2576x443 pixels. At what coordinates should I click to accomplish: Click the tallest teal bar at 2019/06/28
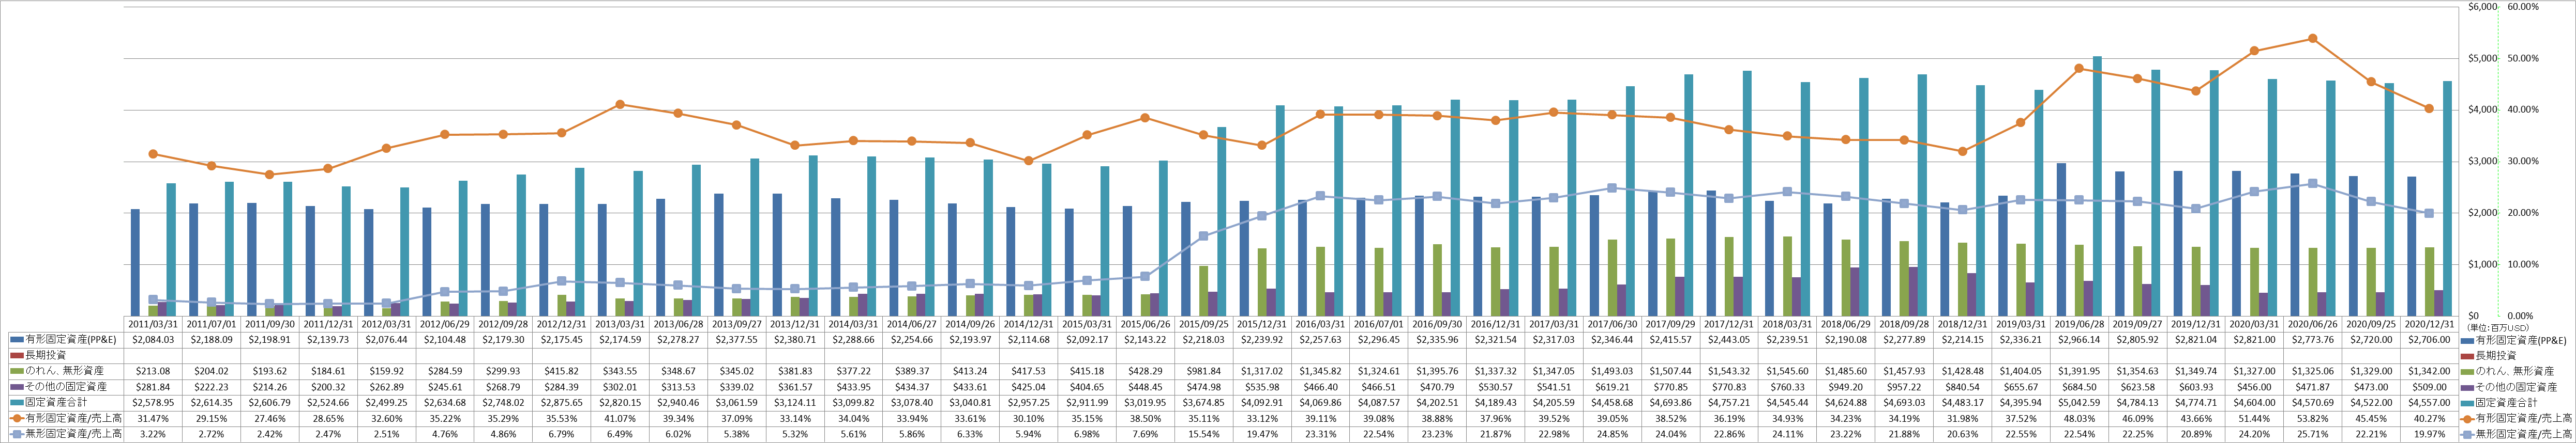[2097, 186]
